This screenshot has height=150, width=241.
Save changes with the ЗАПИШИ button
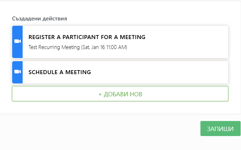[x=220, y=129]
